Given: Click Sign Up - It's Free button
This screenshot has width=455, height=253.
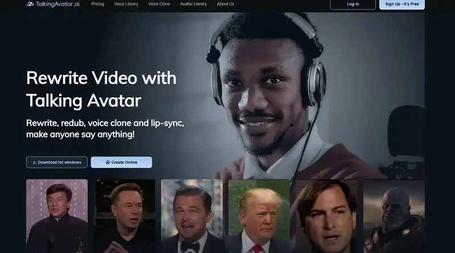Looking at the screenshot, I should tap(402, 4).
